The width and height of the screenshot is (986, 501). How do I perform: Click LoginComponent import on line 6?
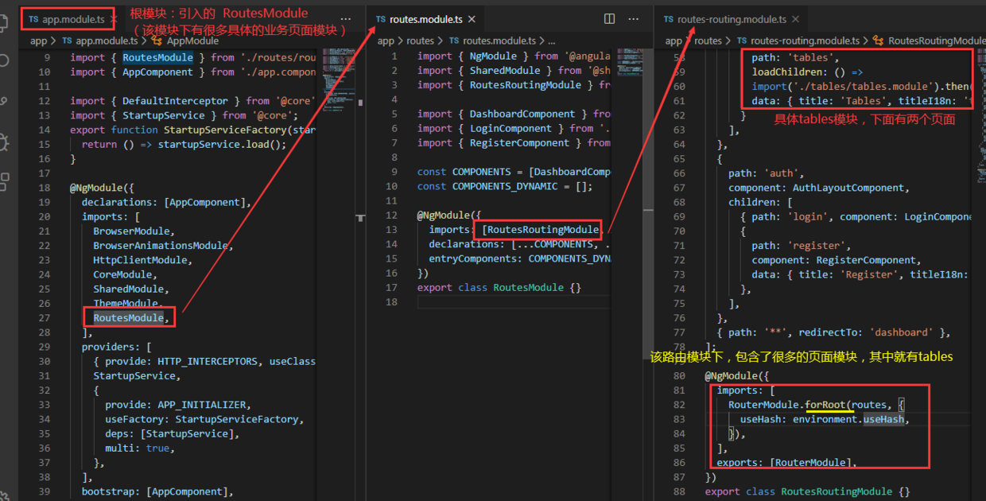pyautogui.click(x=510, y=128)
